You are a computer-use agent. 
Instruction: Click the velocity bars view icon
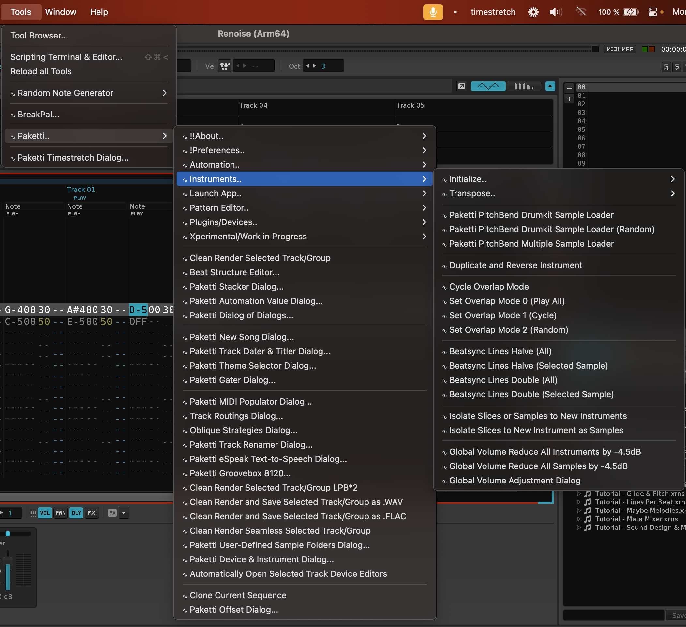pyautogui.click(x=523, y=86)
